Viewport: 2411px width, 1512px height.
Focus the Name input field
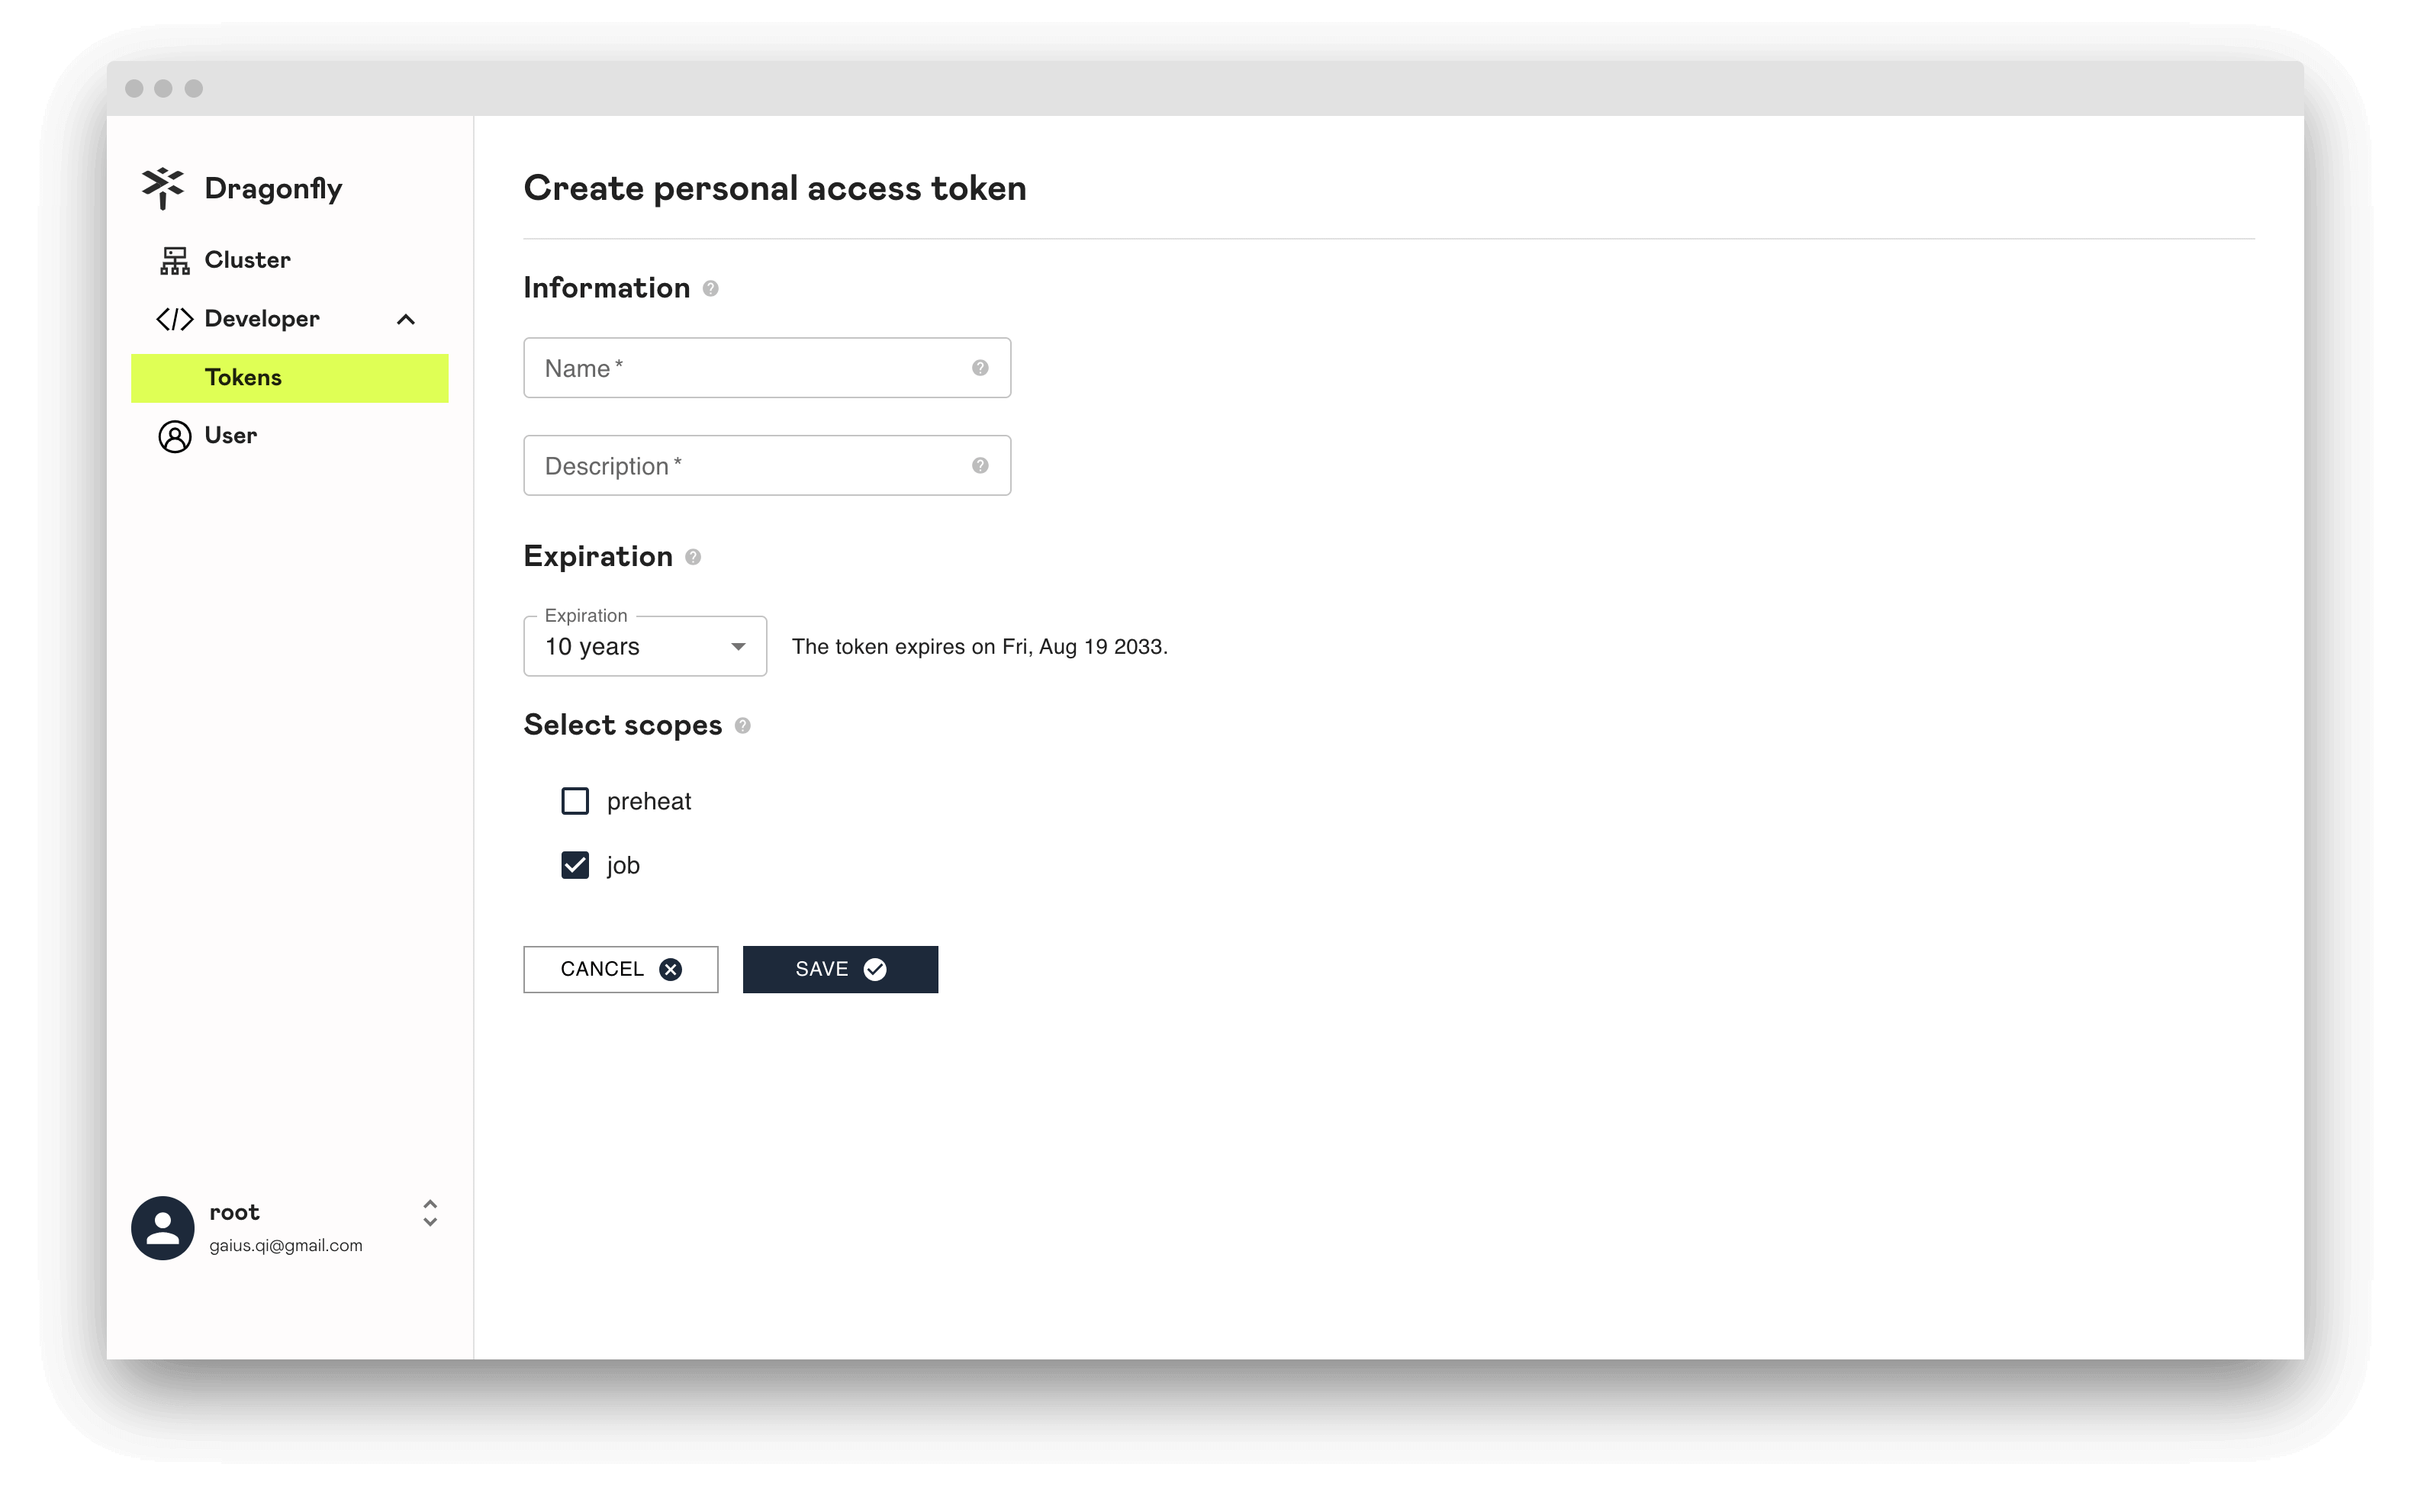click(x=767, y=368)
